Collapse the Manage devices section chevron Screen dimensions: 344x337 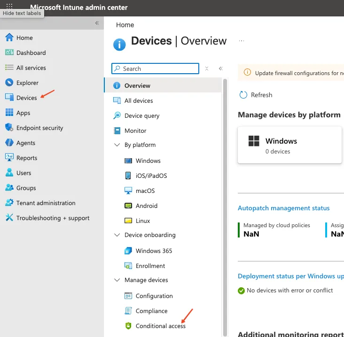click(117, 280)
